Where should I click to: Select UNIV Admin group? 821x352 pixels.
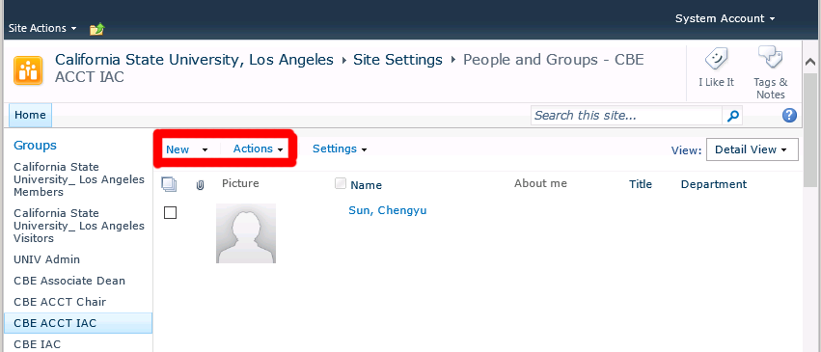click(47, 259)
